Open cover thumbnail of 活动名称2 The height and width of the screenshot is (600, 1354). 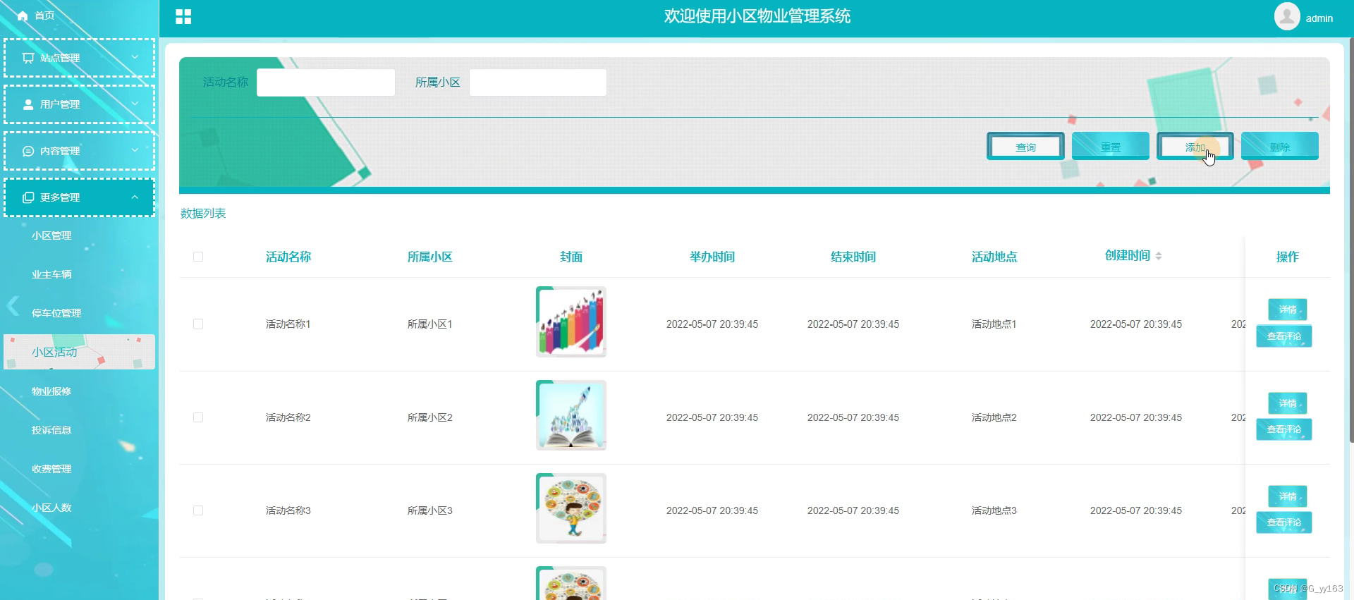coord(571,415)
